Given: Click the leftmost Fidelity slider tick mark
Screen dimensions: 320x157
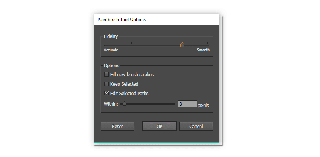Looking at the screenshot, I should point(106,43).
